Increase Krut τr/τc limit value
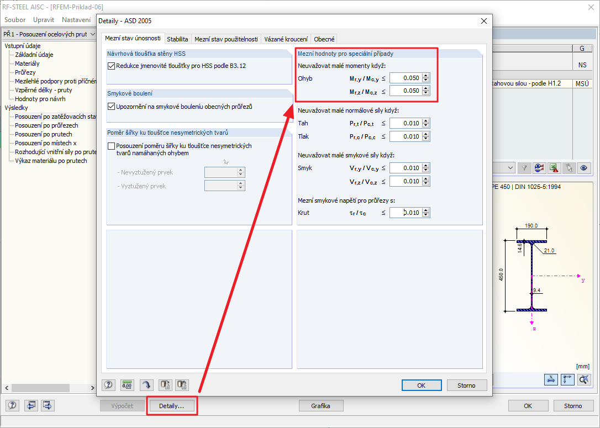600x428 pixels. 425,210
